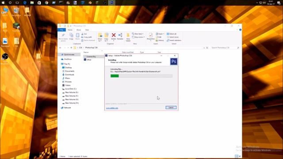The image size is (283, 159).
Task: Click the details view icon in status bar
Action: 237,156
